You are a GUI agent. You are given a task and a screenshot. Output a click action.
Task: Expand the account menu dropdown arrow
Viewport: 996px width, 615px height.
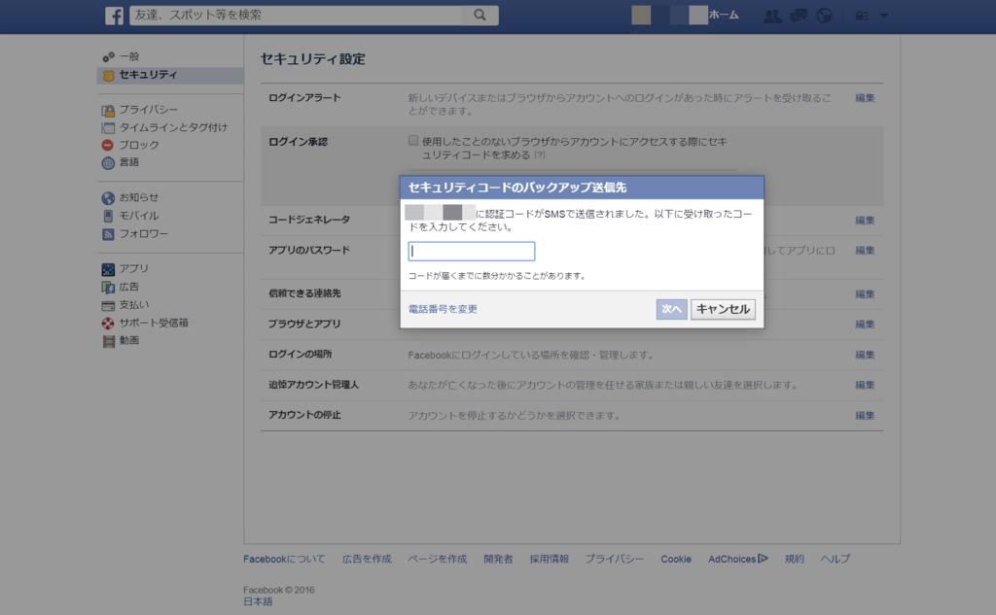(883, 16)
